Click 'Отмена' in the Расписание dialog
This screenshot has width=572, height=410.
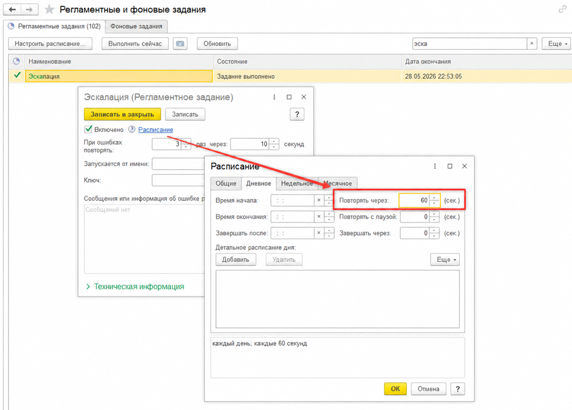(x=428, y=389)
